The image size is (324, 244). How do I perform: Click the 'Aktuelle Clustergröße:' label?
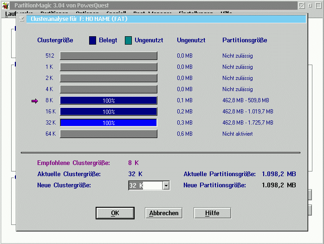tap(69, 174)
